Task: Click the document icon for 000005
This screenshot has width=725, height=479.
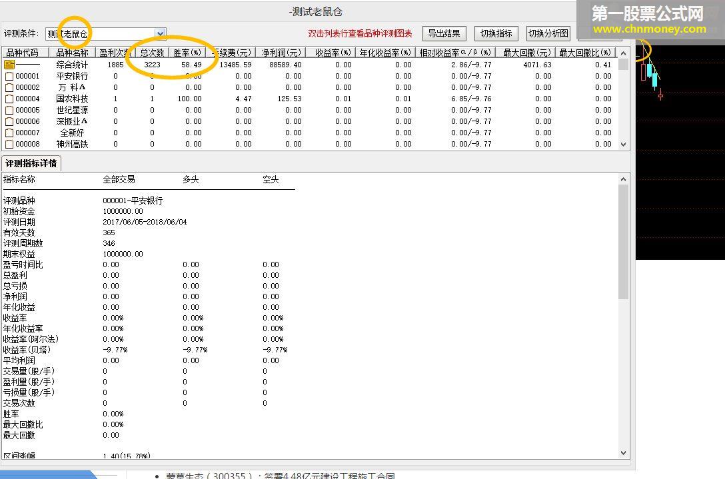Action: click(9, 110)
